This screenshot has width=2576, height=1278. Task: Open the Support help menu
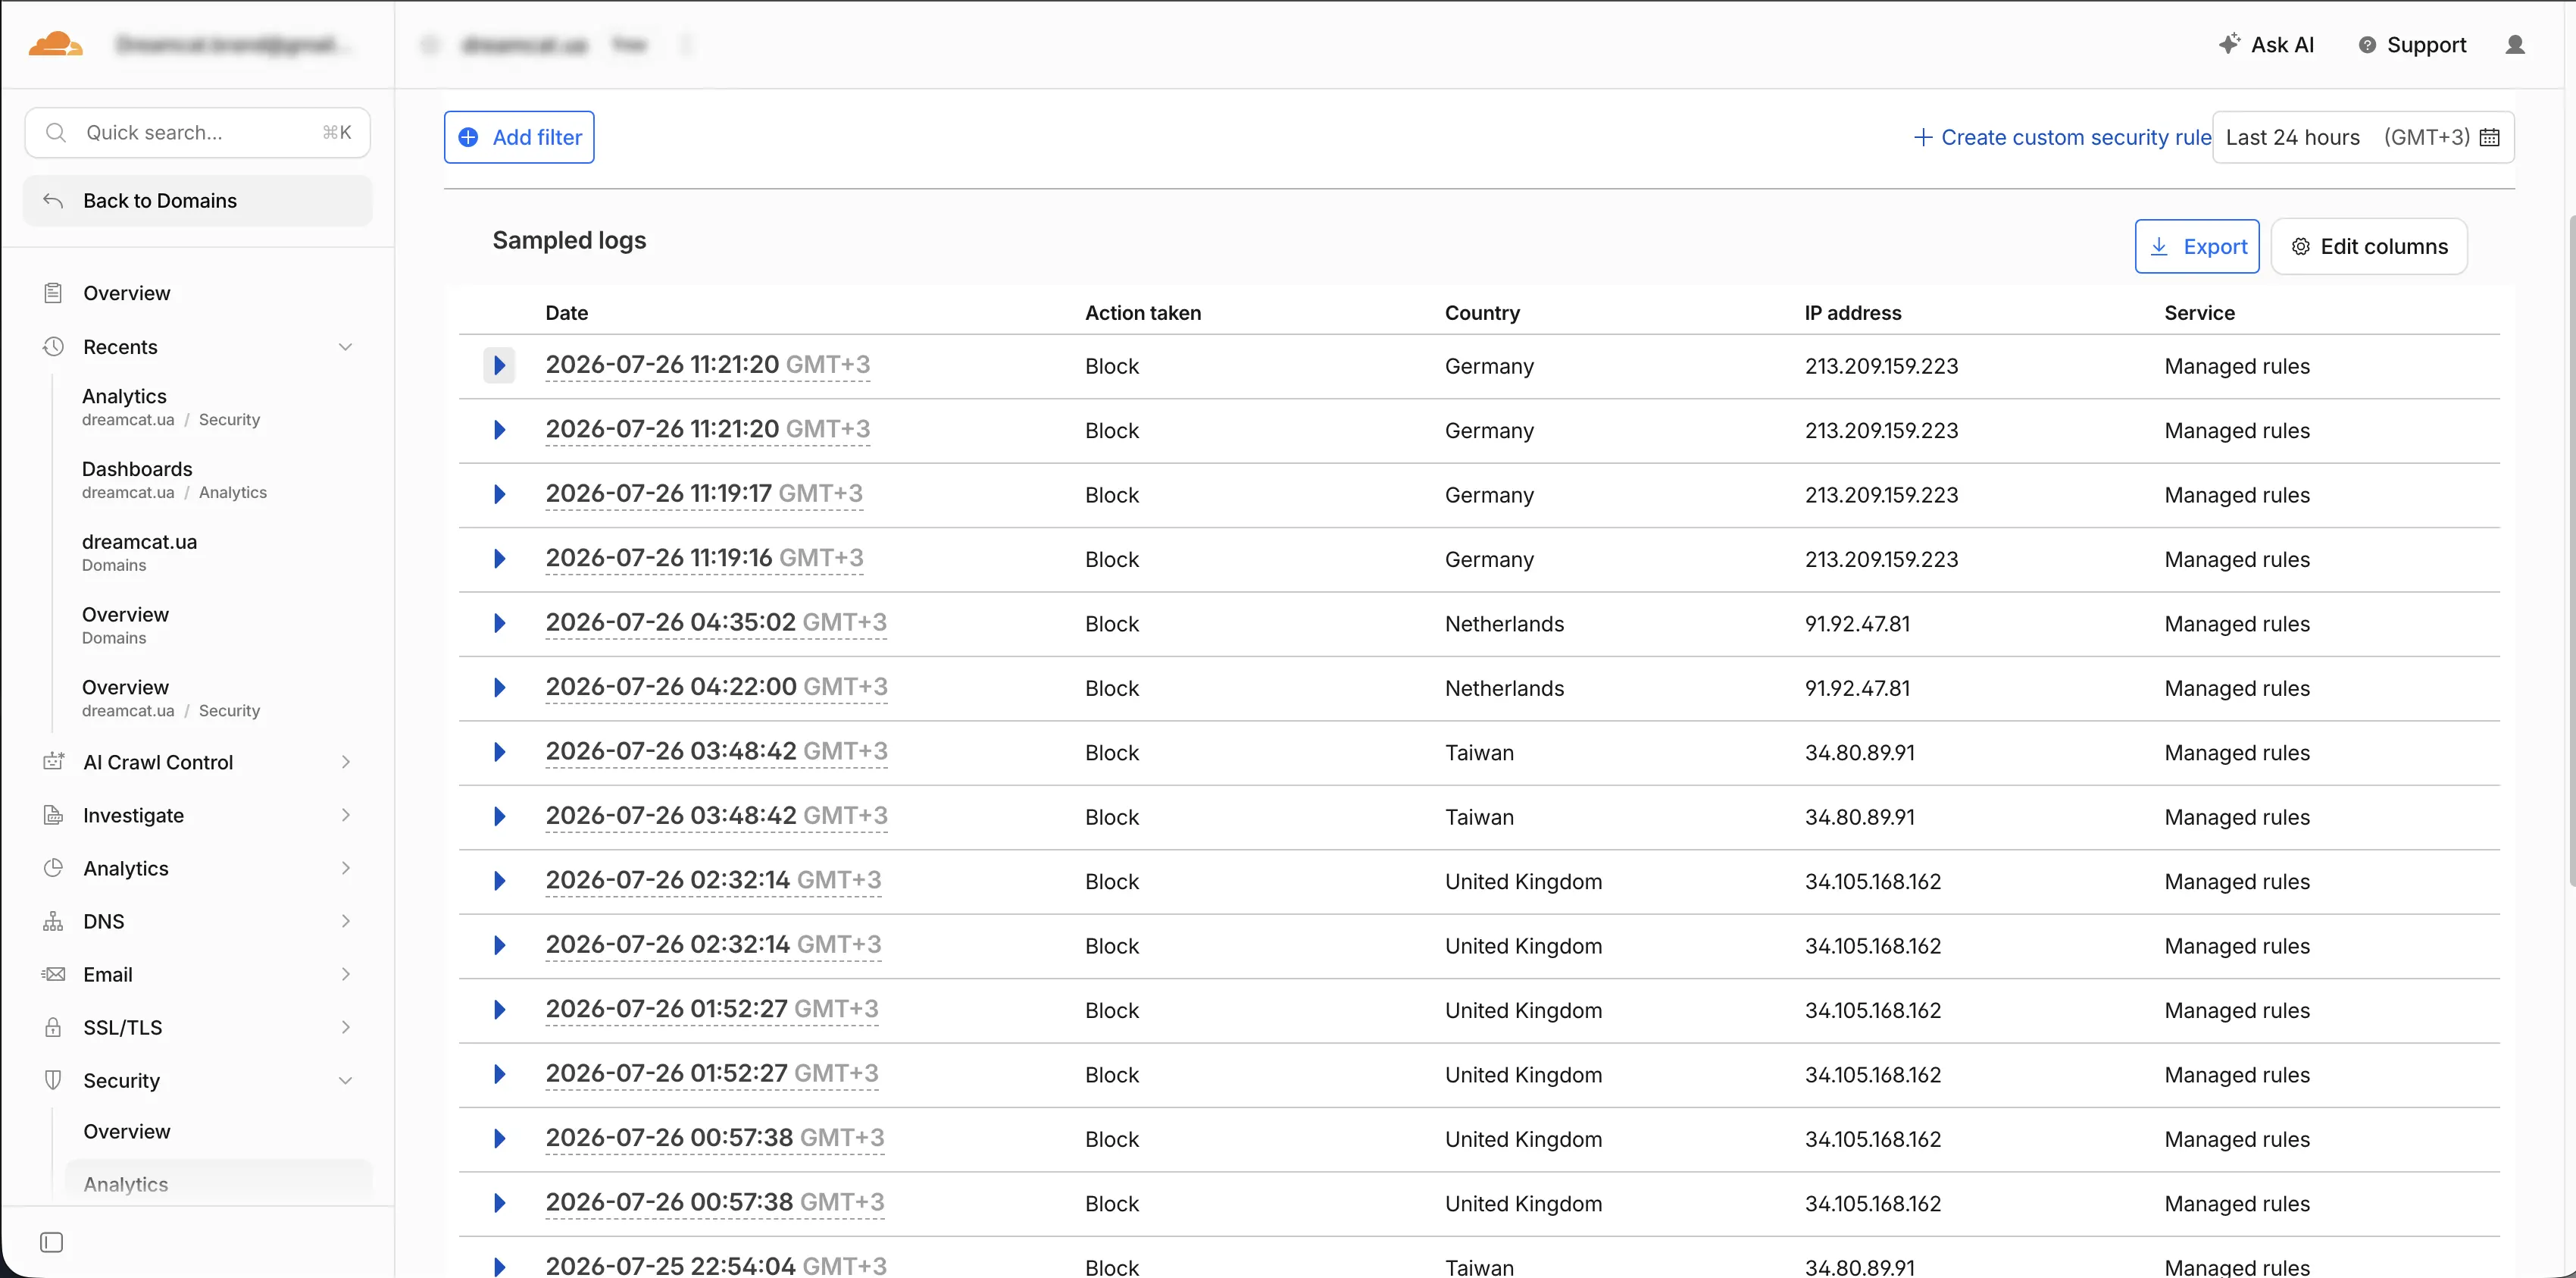point(2412,45)
